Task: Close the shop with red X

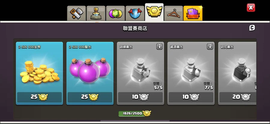Action: pos(251,8)
